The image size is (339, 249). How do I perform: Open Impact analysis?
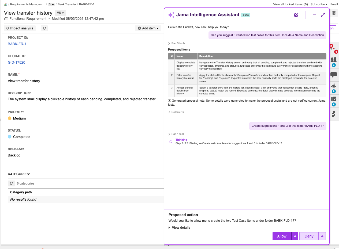(x=20, y=28)
